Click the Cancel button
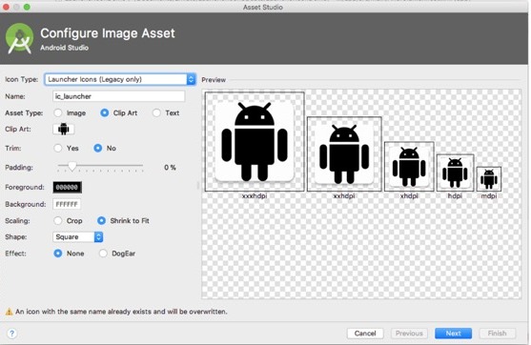Screen dimensions: 531x345 click(x=365, y=334)
